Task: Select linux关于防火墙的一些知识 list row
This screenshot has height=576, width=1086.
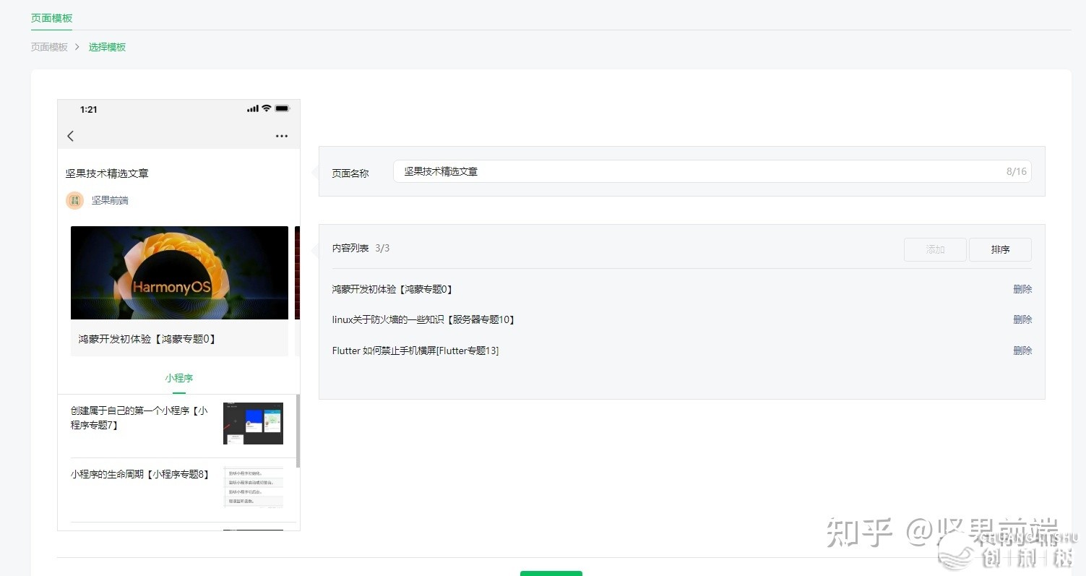Action: (681, 319)
